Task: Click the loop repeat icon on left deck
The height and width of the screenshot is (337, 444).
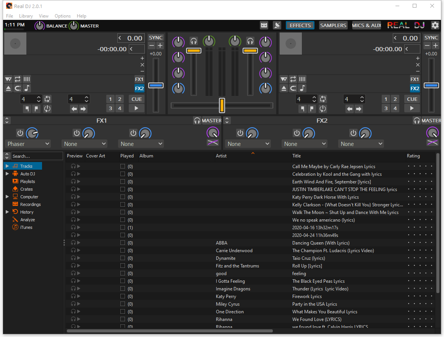Action: point(17,79)
